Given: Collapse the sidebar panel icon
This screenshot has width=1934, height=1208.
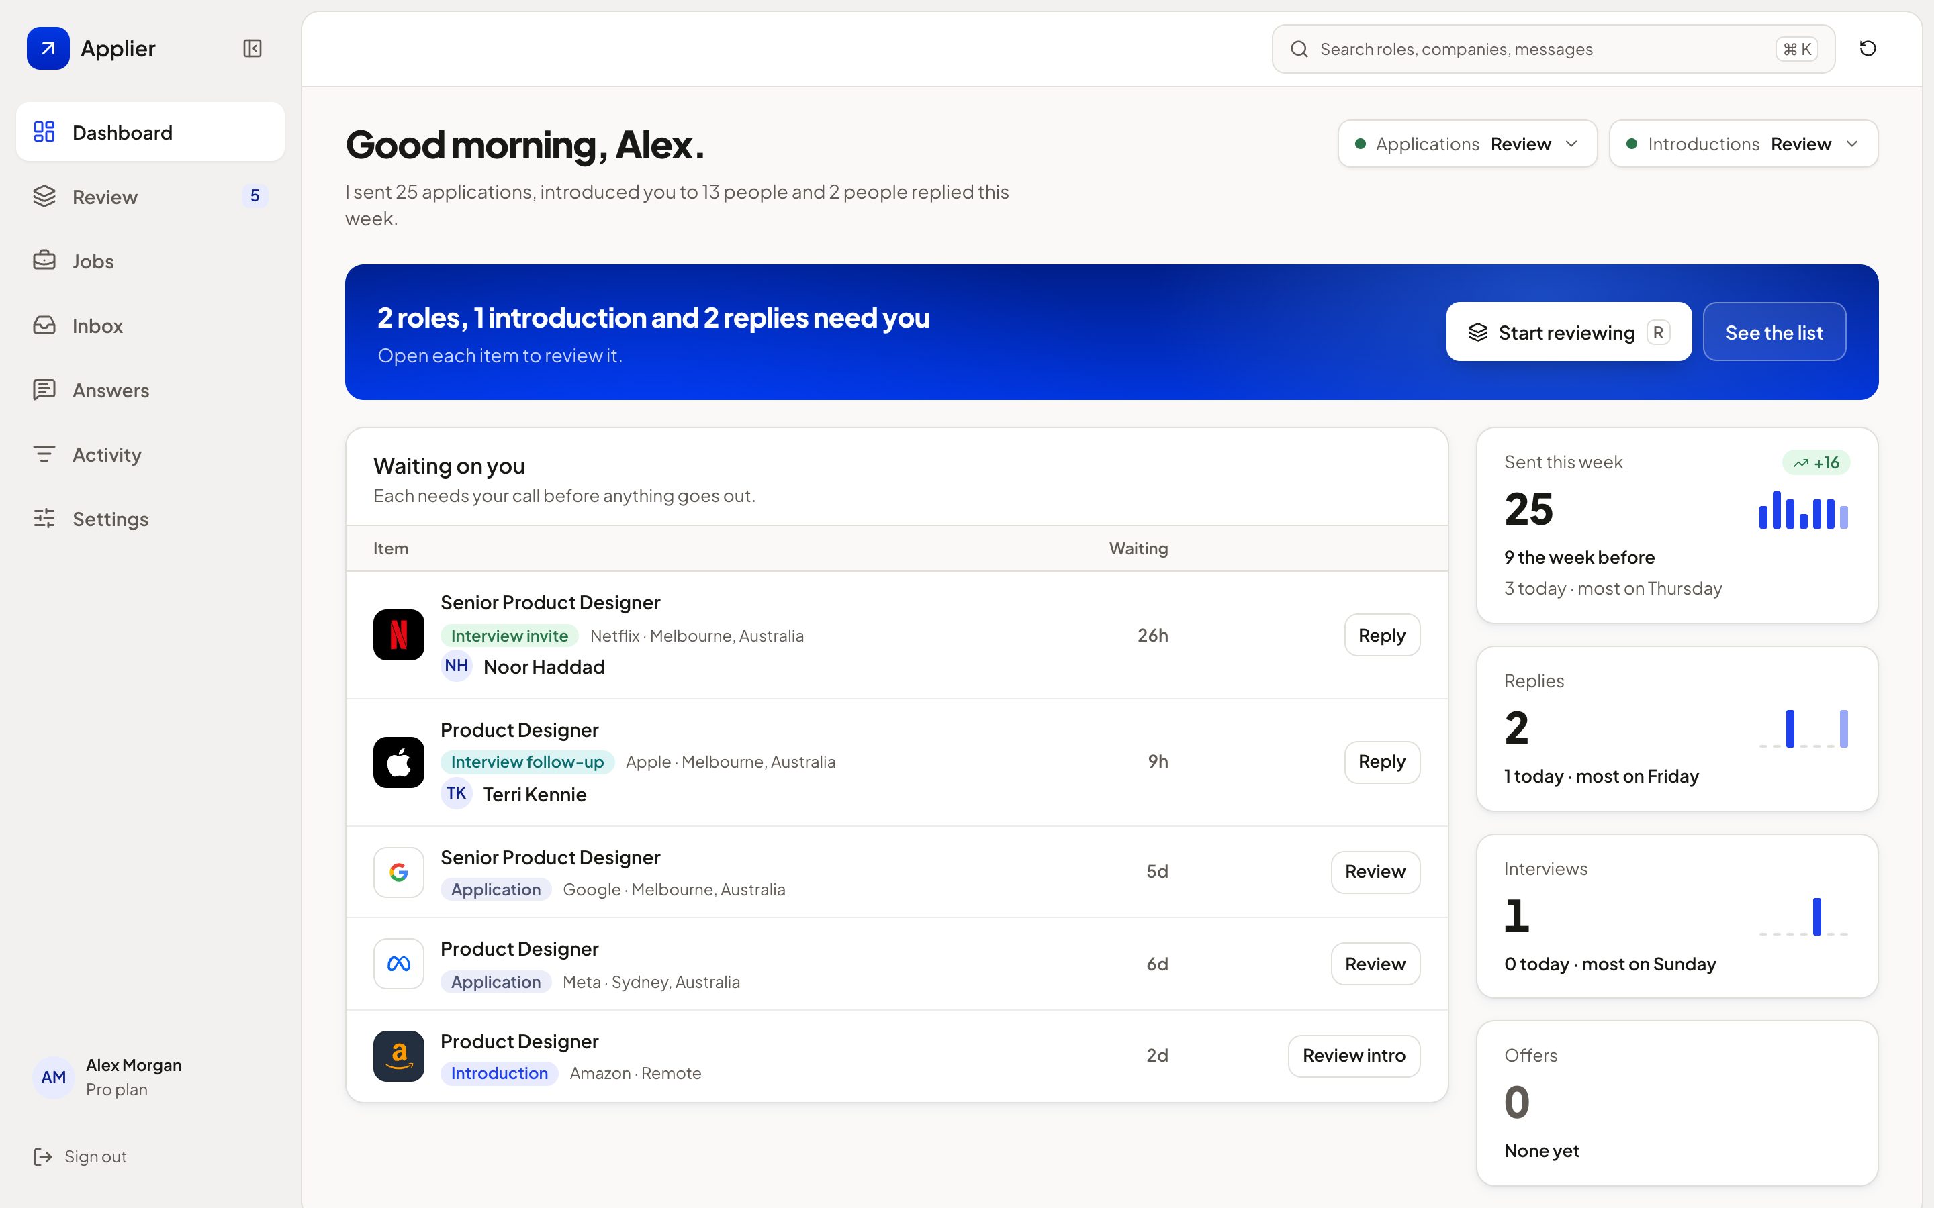Looking at the screenshot, I should 252,49.
